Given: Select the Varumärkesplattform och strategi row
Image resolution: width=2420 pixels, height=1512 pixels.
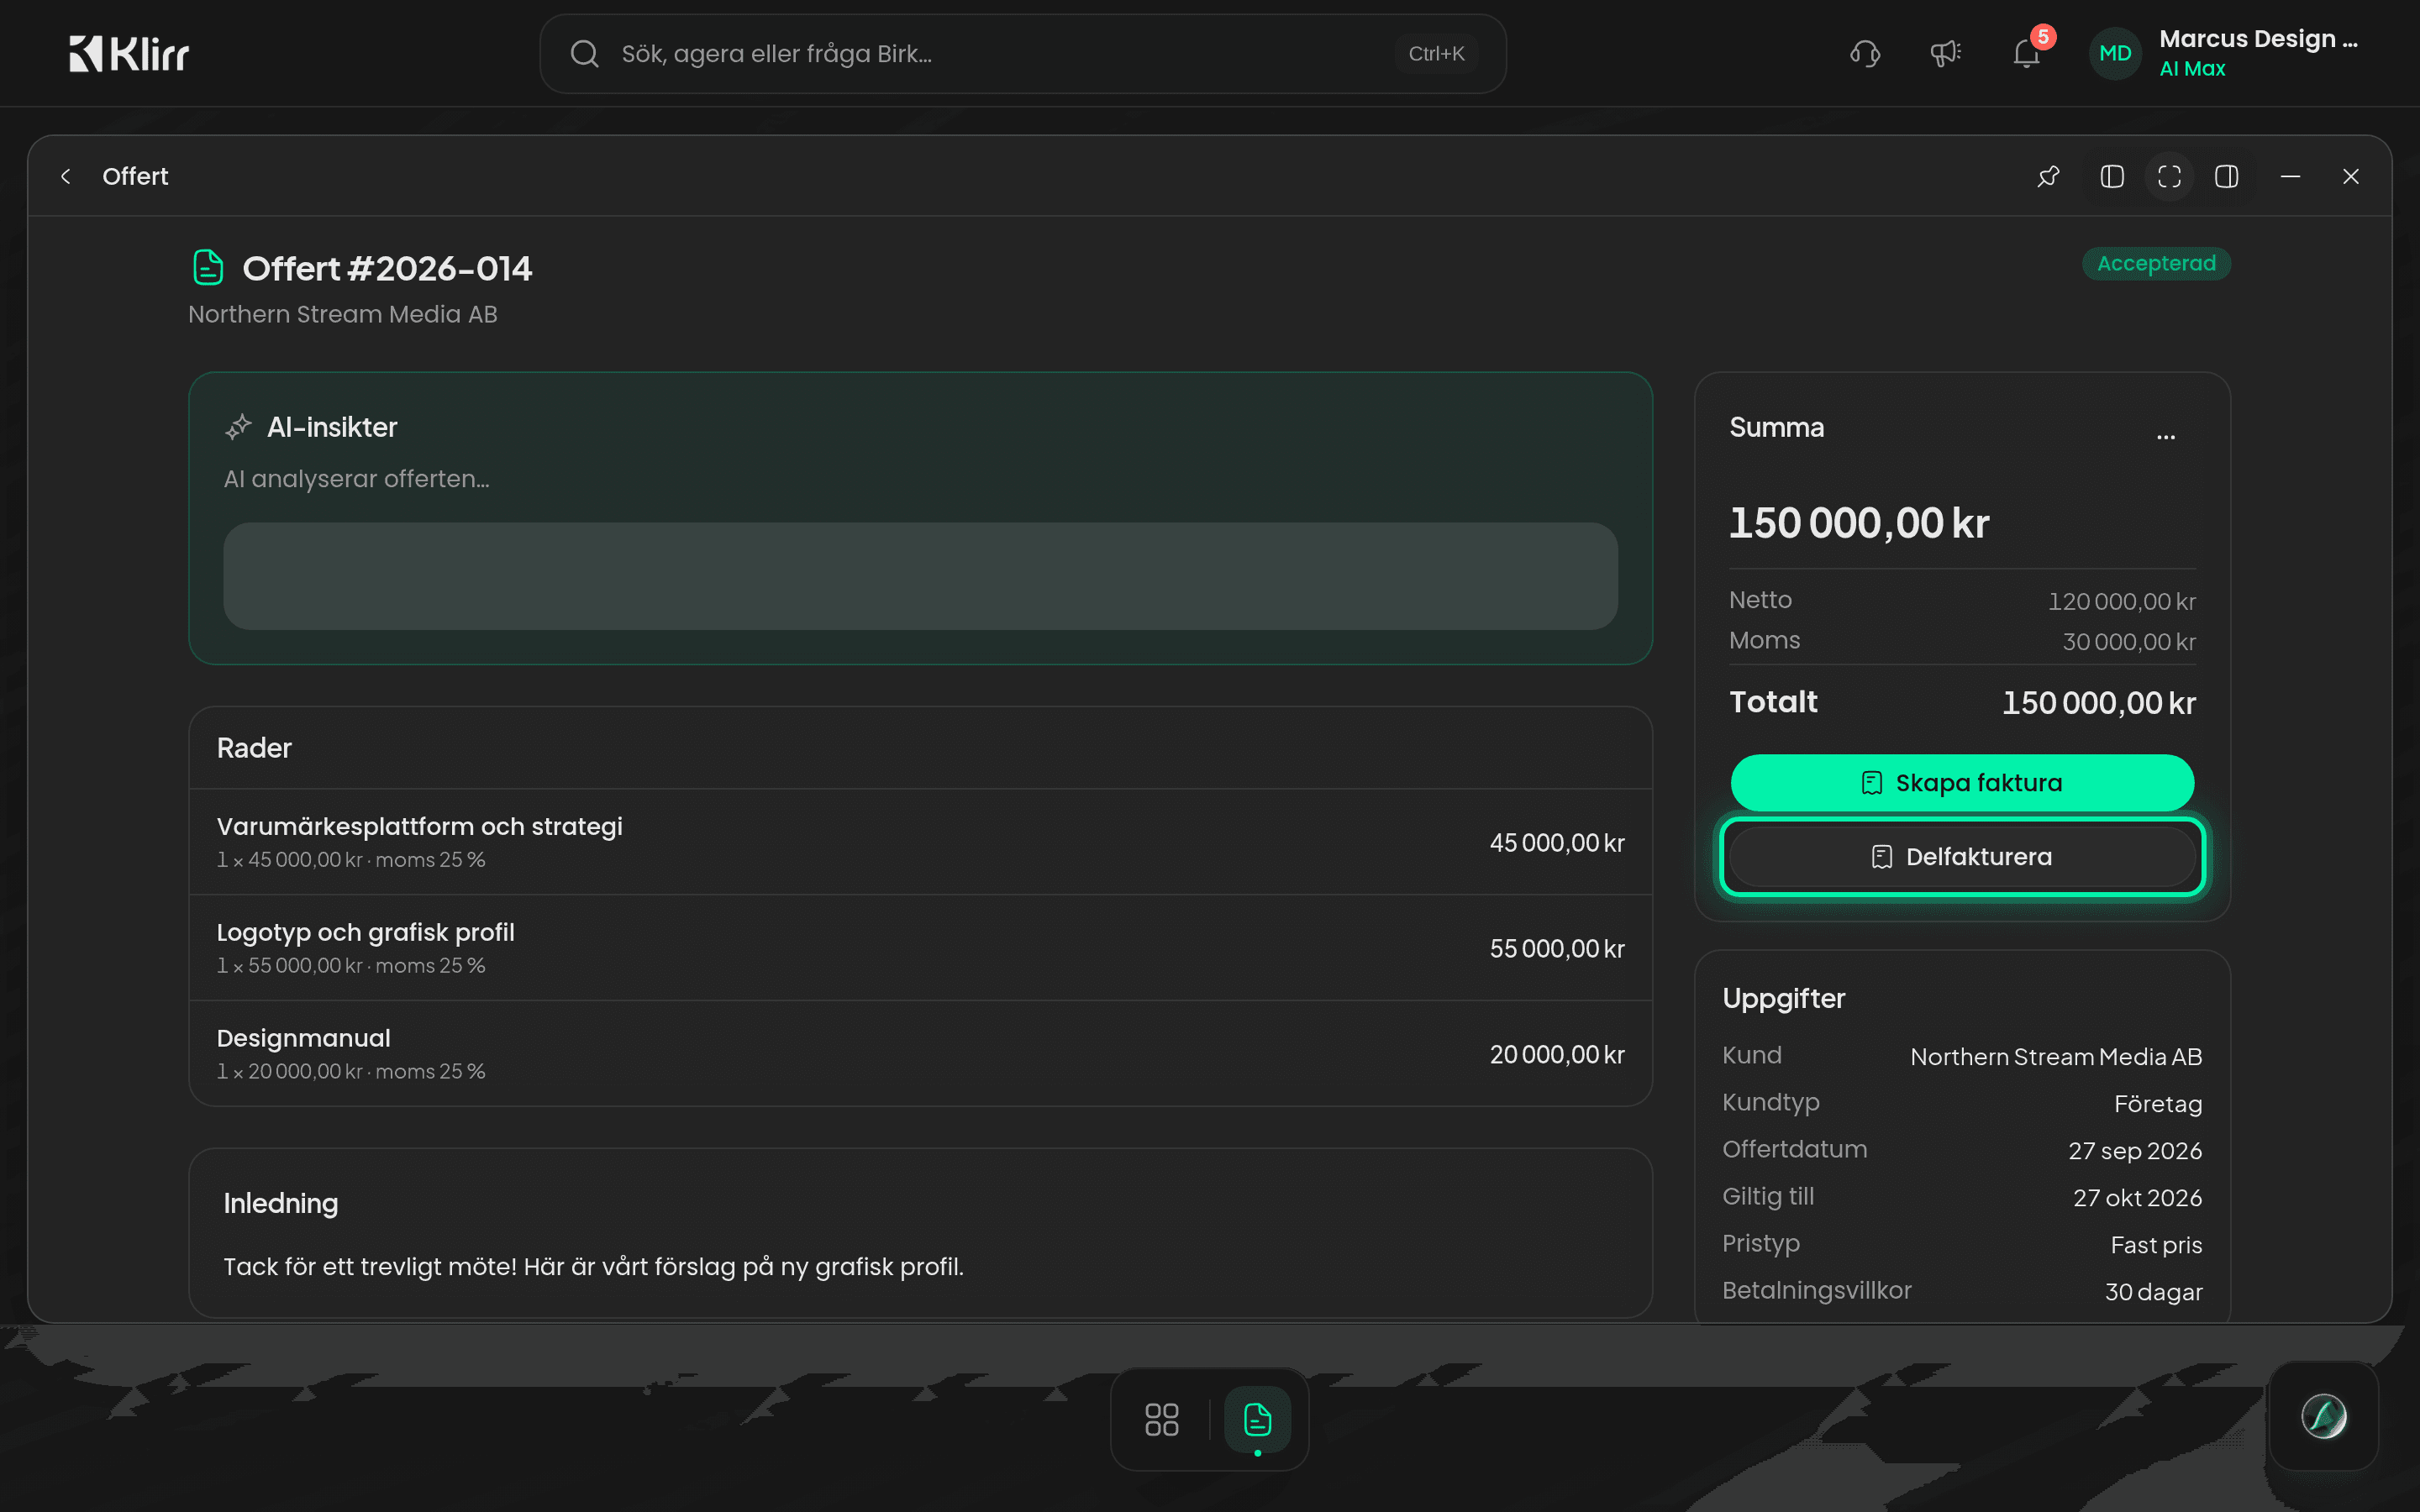Looking at the screenshot, I should pyautogui.click(x=920, y=842).
